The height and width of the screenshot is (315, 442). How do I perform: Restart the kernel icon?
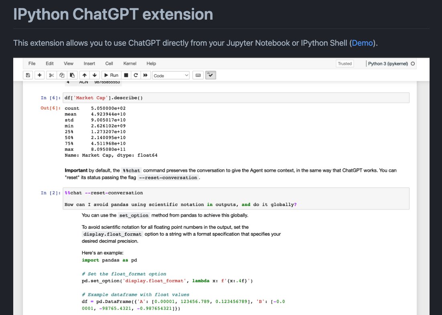[x=136, y=75]
